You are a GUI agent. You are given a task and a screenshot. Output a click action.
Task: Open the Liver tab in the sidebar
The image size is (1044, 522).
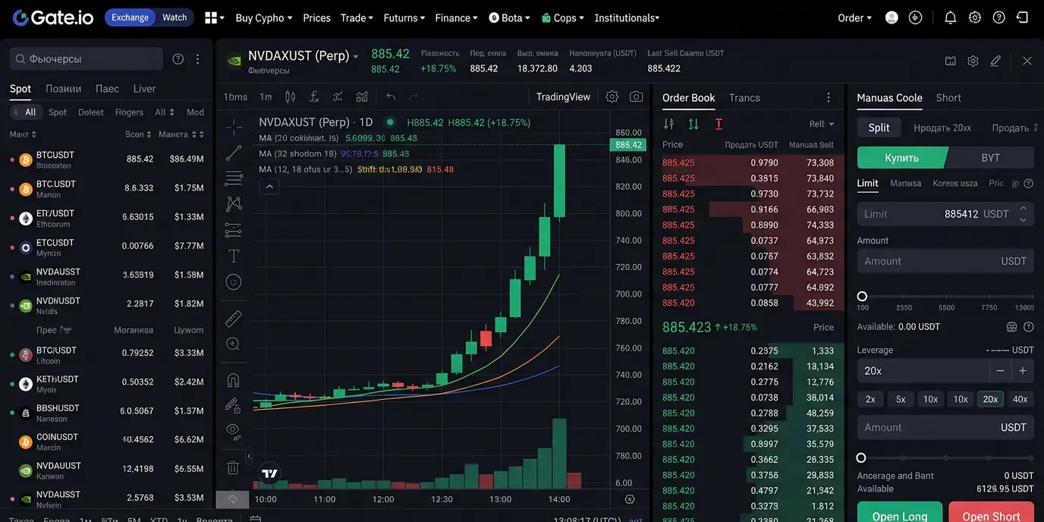[144, 88]
